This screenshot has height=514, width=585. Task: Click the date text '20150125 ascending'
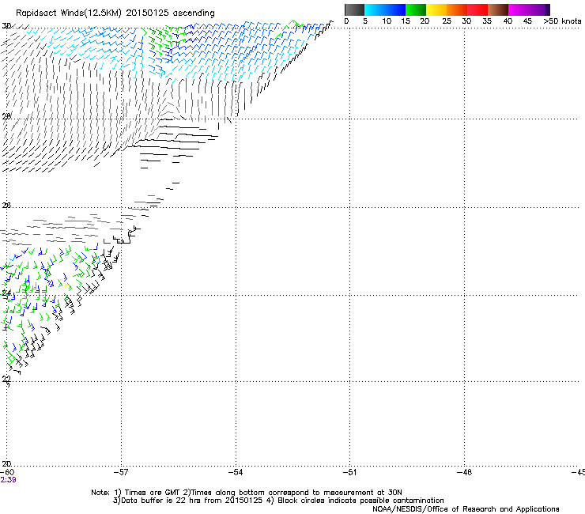pos(170,13)
